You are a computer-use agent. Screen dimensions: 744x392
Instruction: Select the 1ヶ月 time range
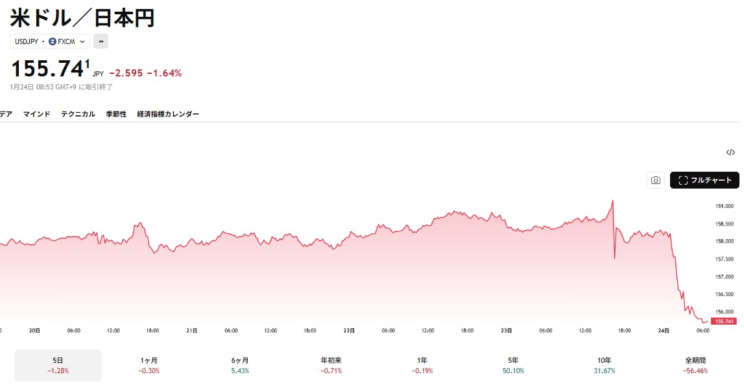click(x=149, y=365)
